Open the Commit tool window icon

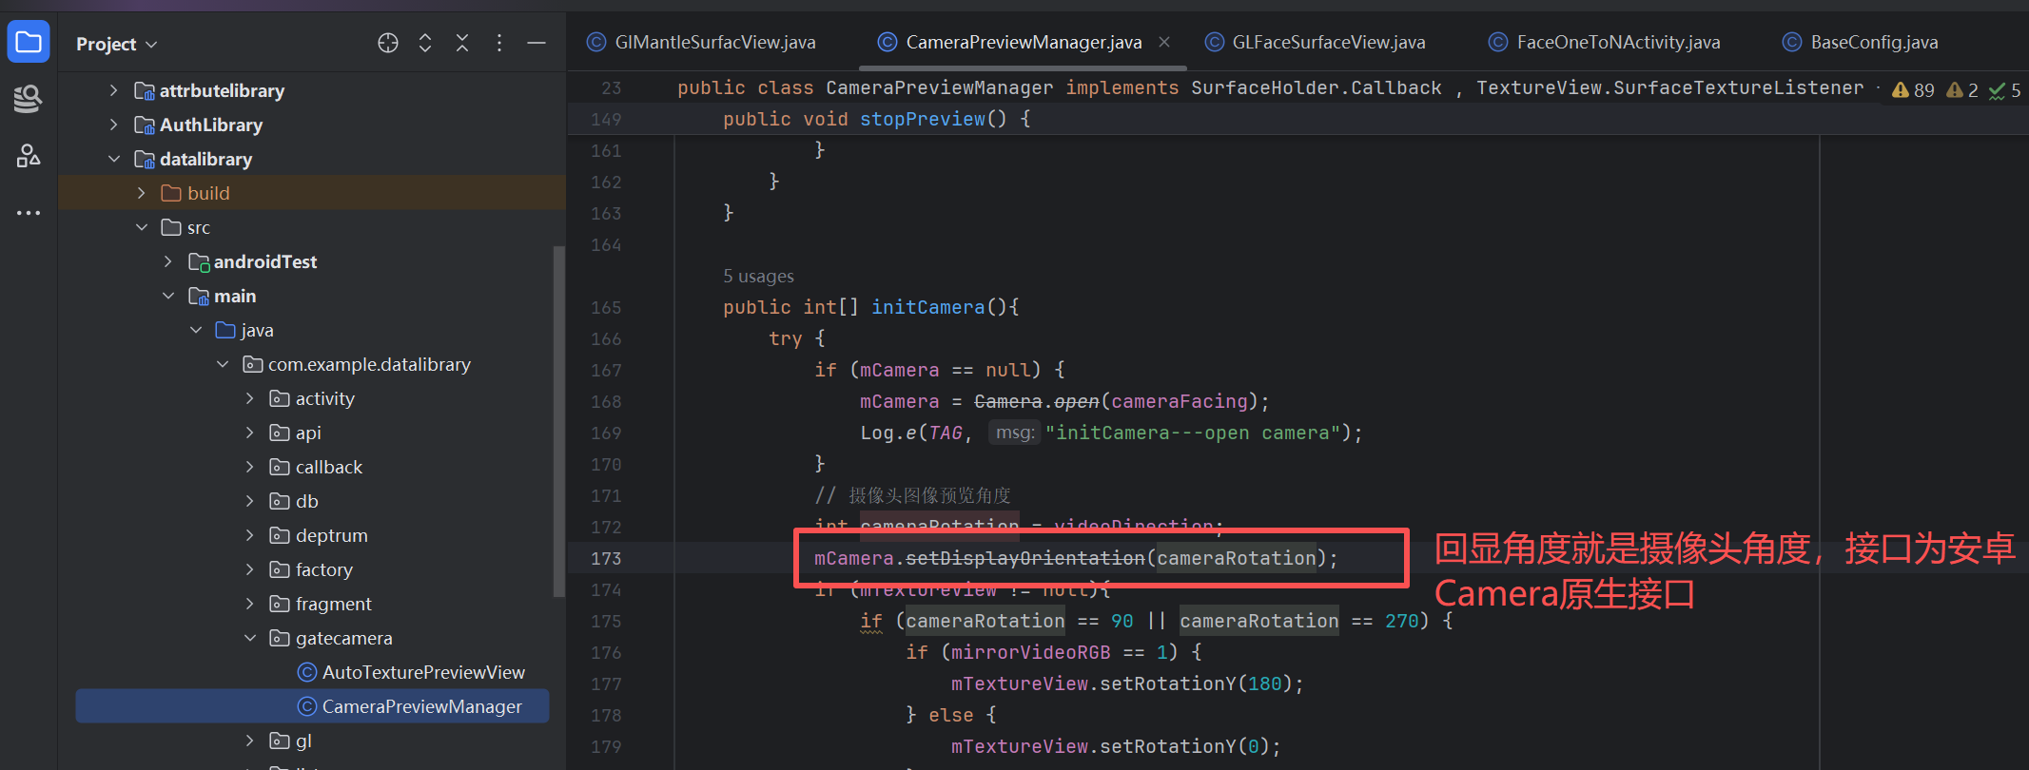point(29,98)
